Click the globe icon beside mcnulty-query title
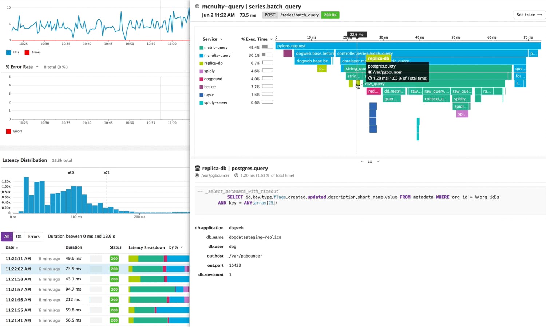546x327 pixels. click(197, 6)
